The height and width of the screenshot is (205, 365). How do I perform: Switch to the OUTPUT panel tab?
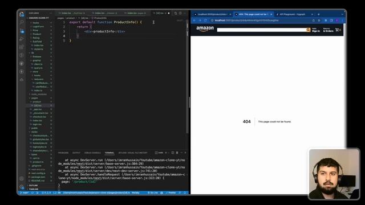(76, 153)
